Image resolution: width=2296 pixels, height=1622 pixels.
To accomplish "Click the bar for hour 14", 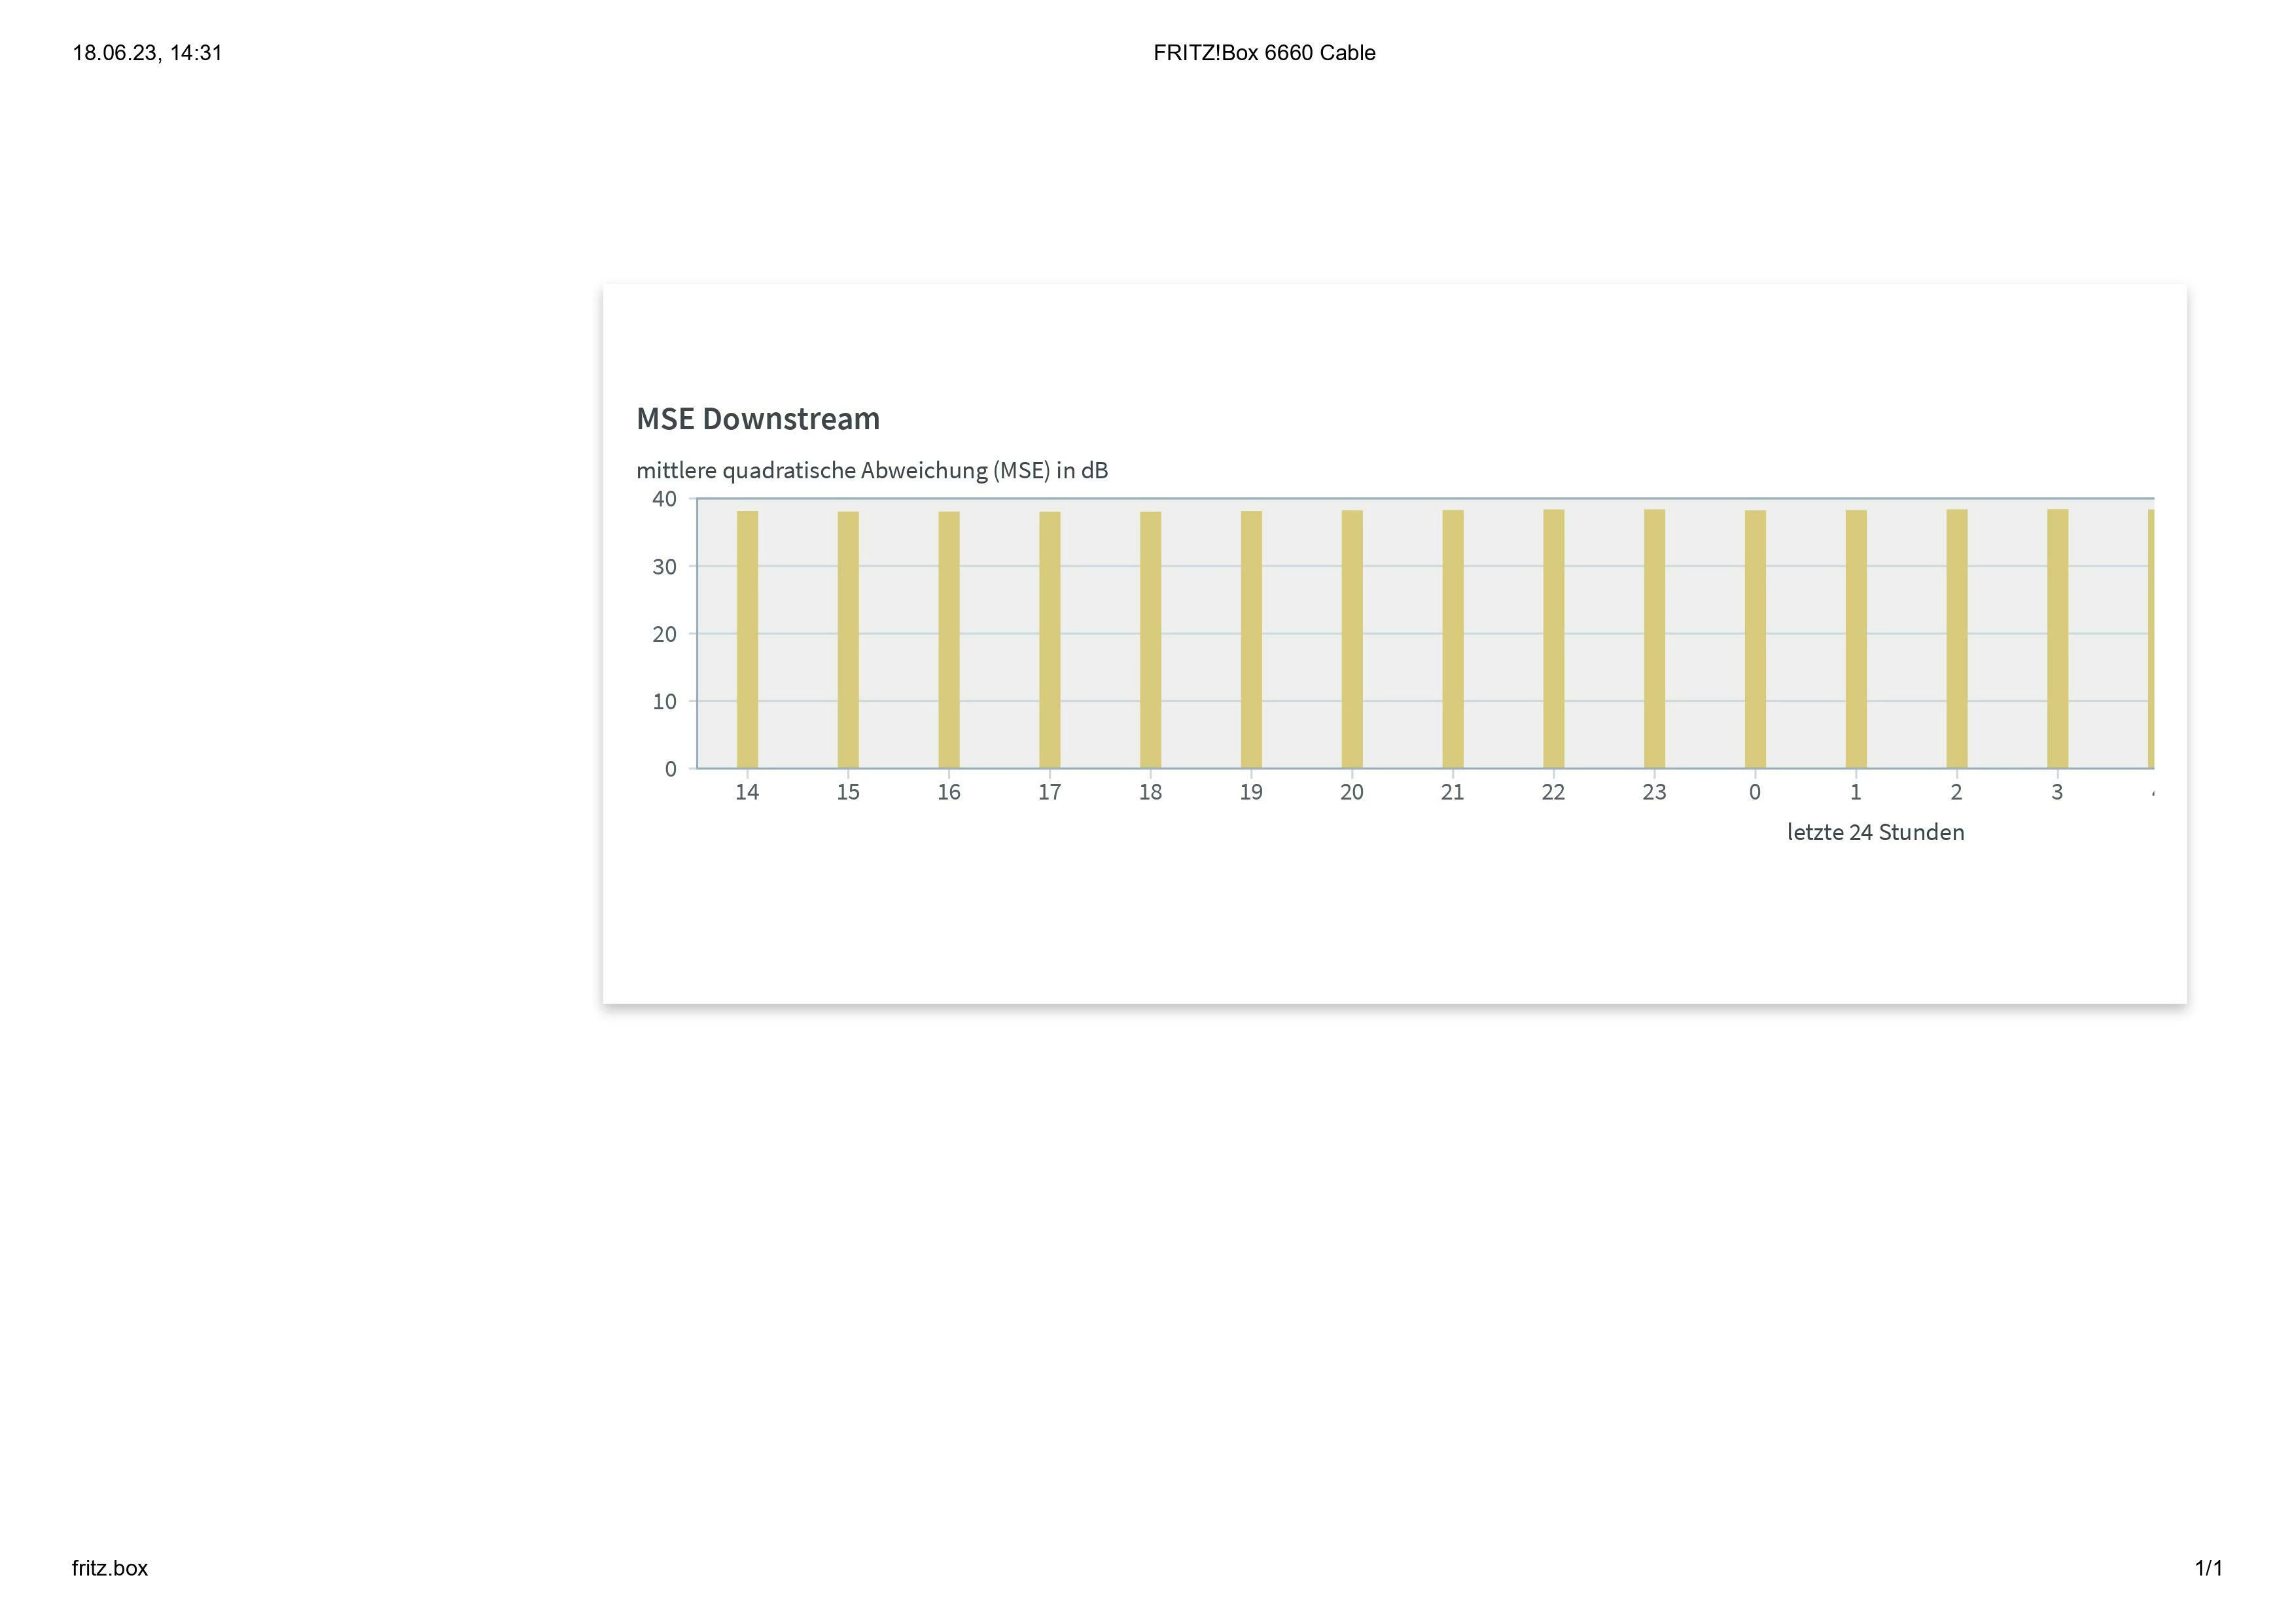I will pos(747,640).
